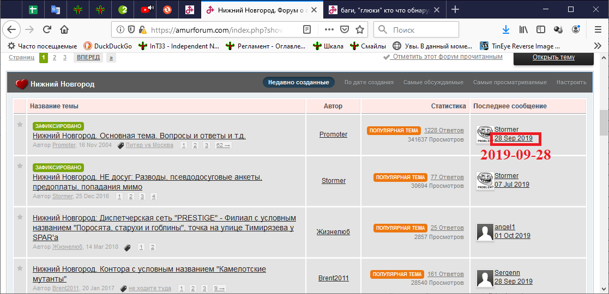The height and width of the screenshot is (294, 609).
Task: Click the Firefox Home button
Action: pos(64,29)
